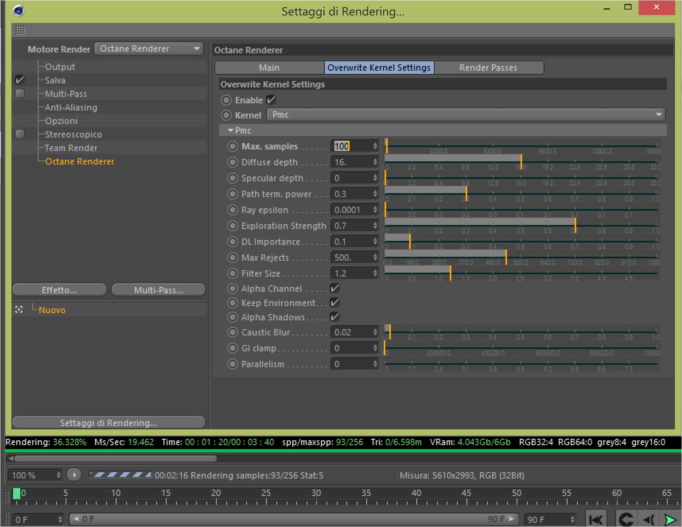
Task: Click the grip handle icon below title bar
Action: click(x=20, y=30)
